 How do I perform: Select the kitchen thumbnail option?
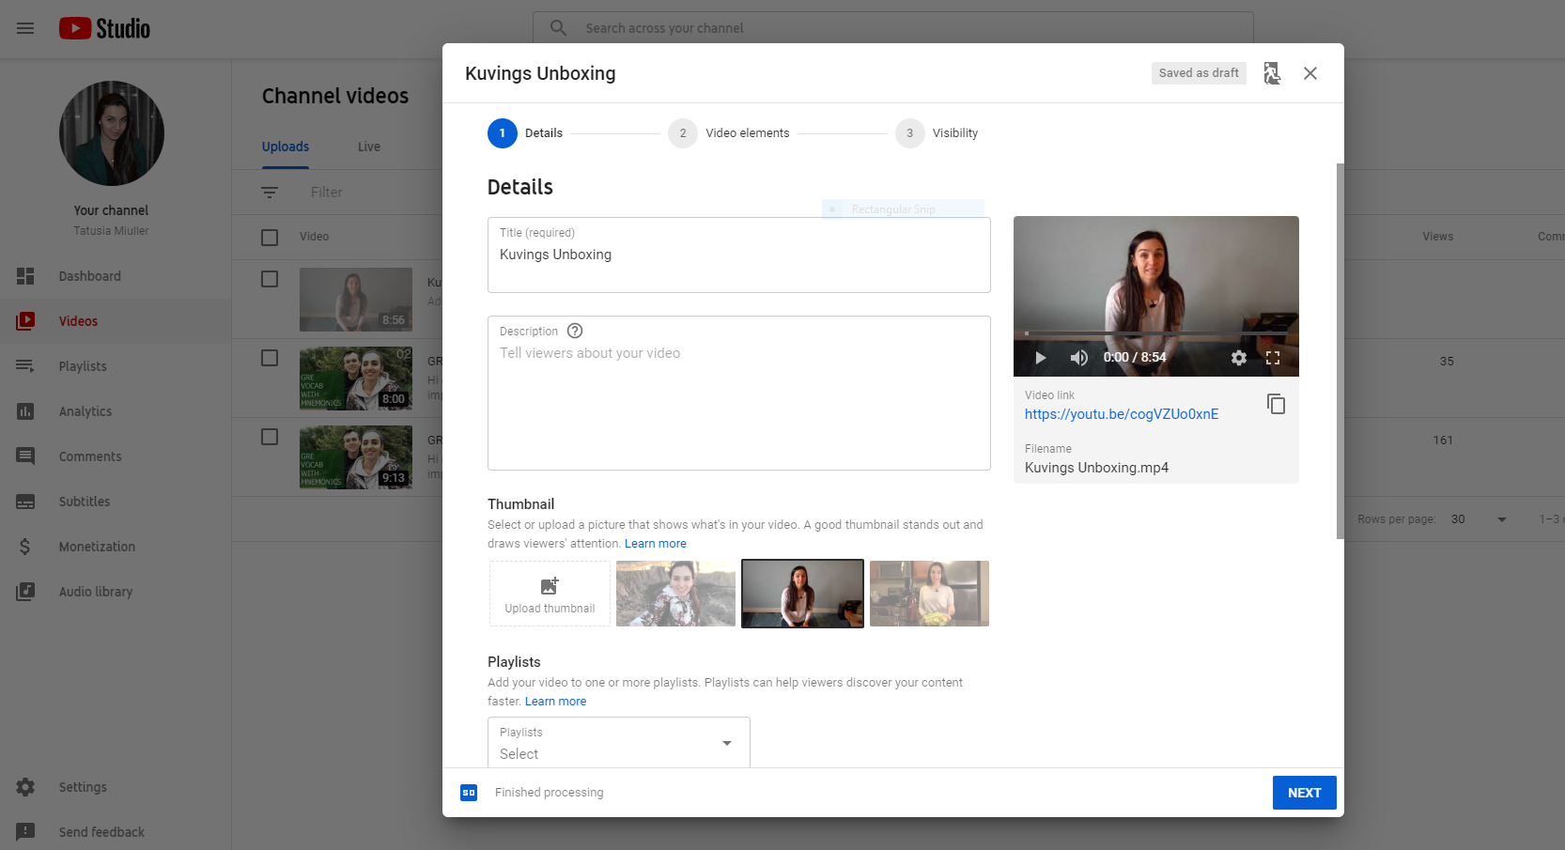[929, 594]
